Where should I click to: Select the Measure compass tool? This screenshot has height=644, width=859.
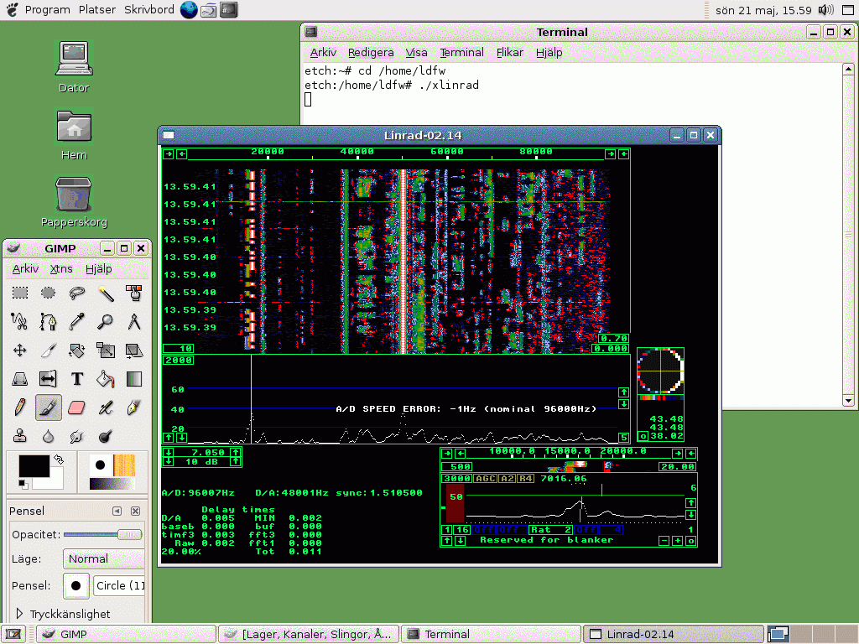tap(133, 321)
